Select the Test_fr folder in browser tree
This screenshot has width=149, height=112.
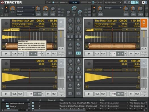(x=13, y=106)
